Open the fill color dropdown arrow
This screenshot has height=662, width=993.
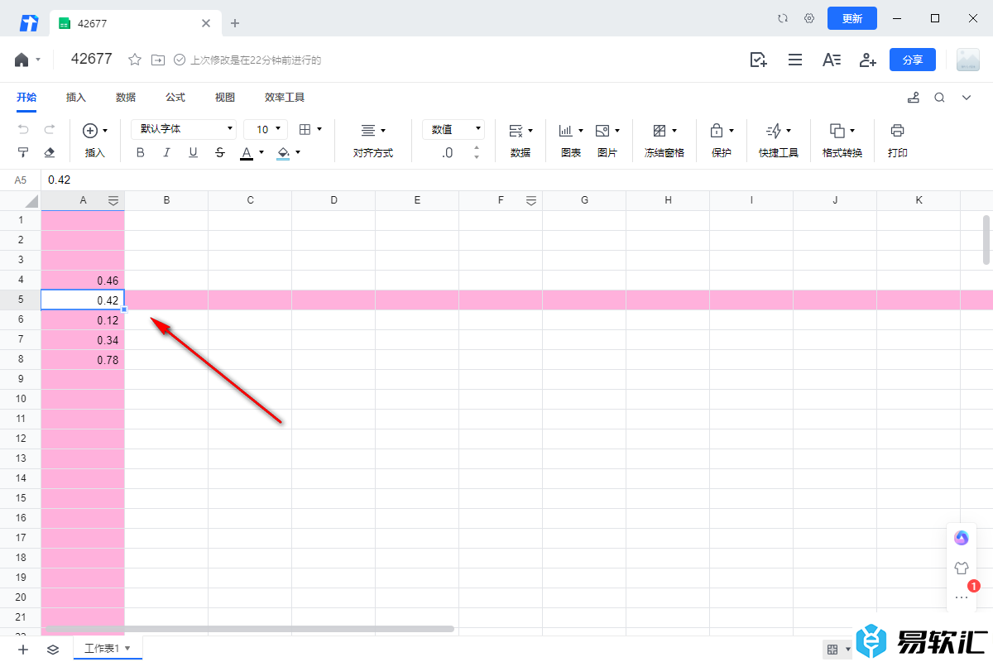298,152
